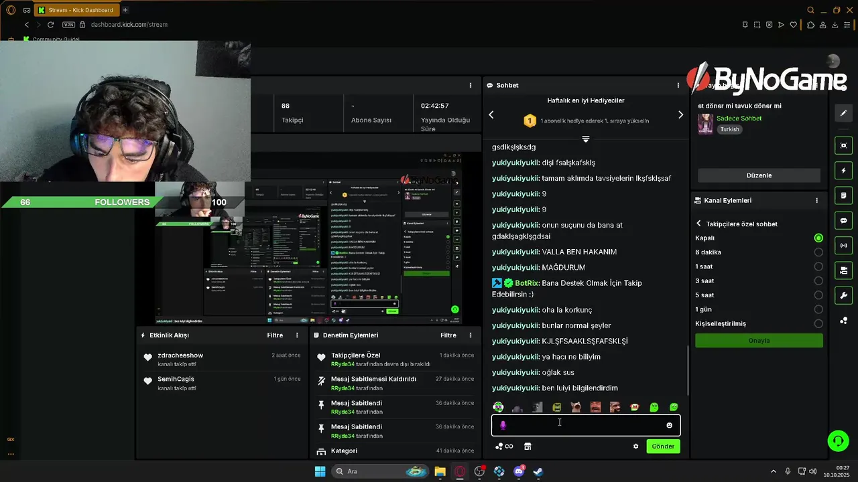Click the snapshot icon in browser toolbar

(757, 25)
